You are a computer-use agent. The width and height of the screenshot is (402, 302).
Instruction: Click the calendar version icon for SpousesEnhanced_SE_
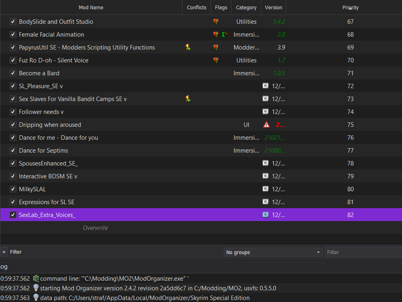point(266,163)
